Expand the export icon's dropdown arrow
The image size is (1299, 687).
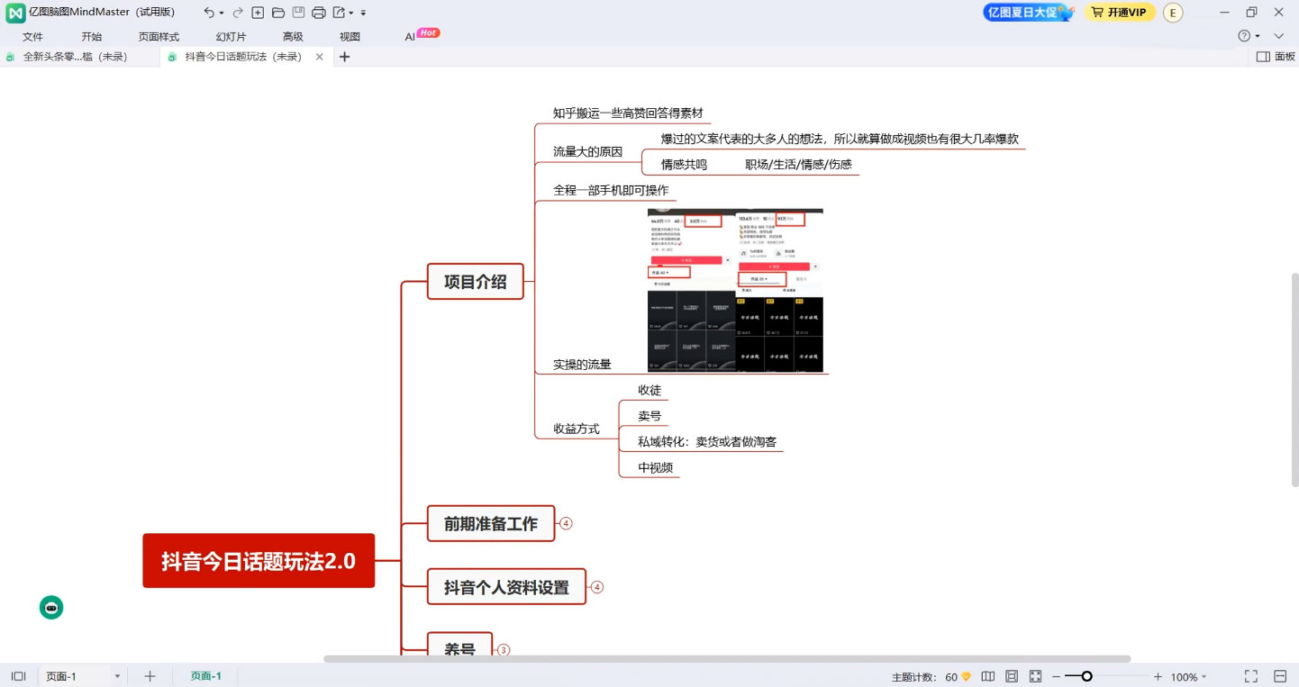click(x=351, y=13)
